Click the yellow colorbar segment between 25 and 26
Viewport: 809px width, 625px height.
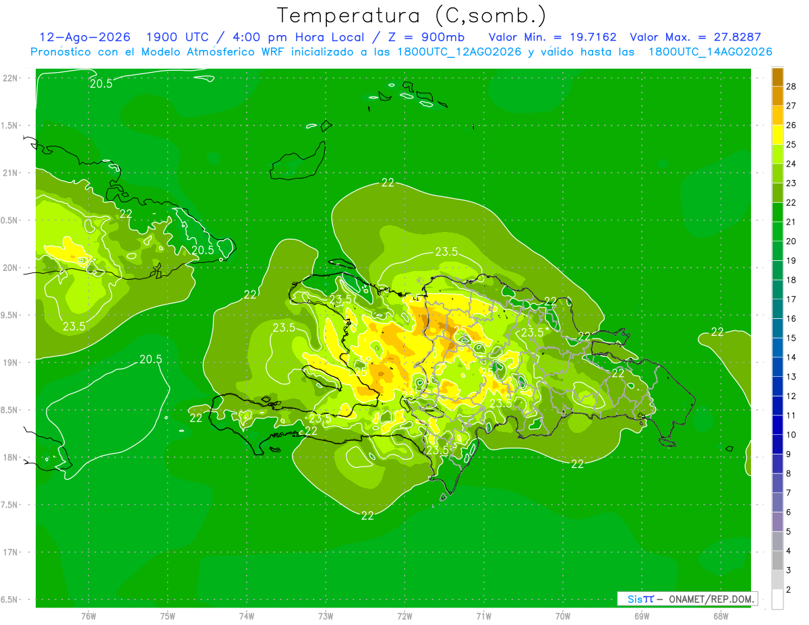[777, 135]
